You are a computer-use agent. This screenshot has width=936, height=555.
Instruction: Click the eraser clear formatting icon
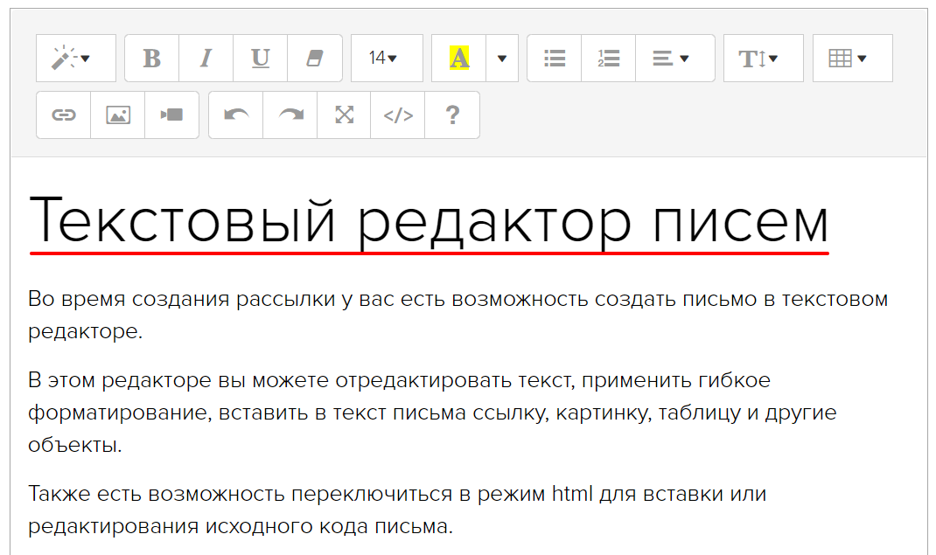pos(315,59)
